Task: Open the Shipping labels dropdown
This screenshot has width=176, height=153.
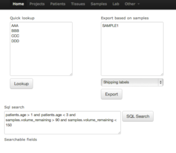Action: pyautogui.click(x=132, y=82)
